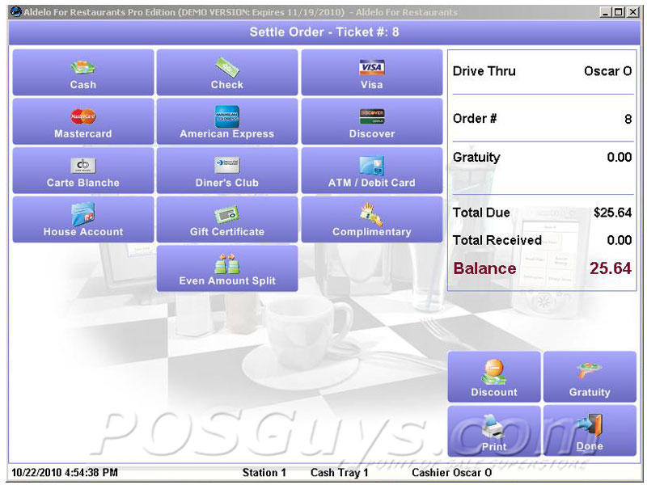Click the Oscar O server name in summary
647x485 pixels.
click(608, 71)
